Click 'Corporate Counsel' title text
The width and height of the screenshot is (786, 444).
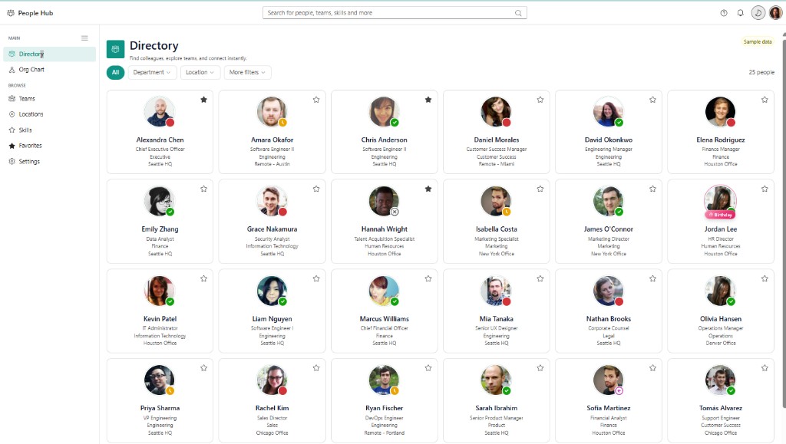click(609, 328)
